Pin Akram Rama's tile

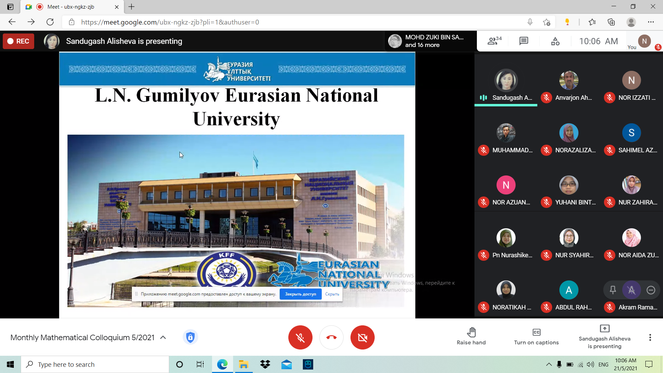point(613,290)
